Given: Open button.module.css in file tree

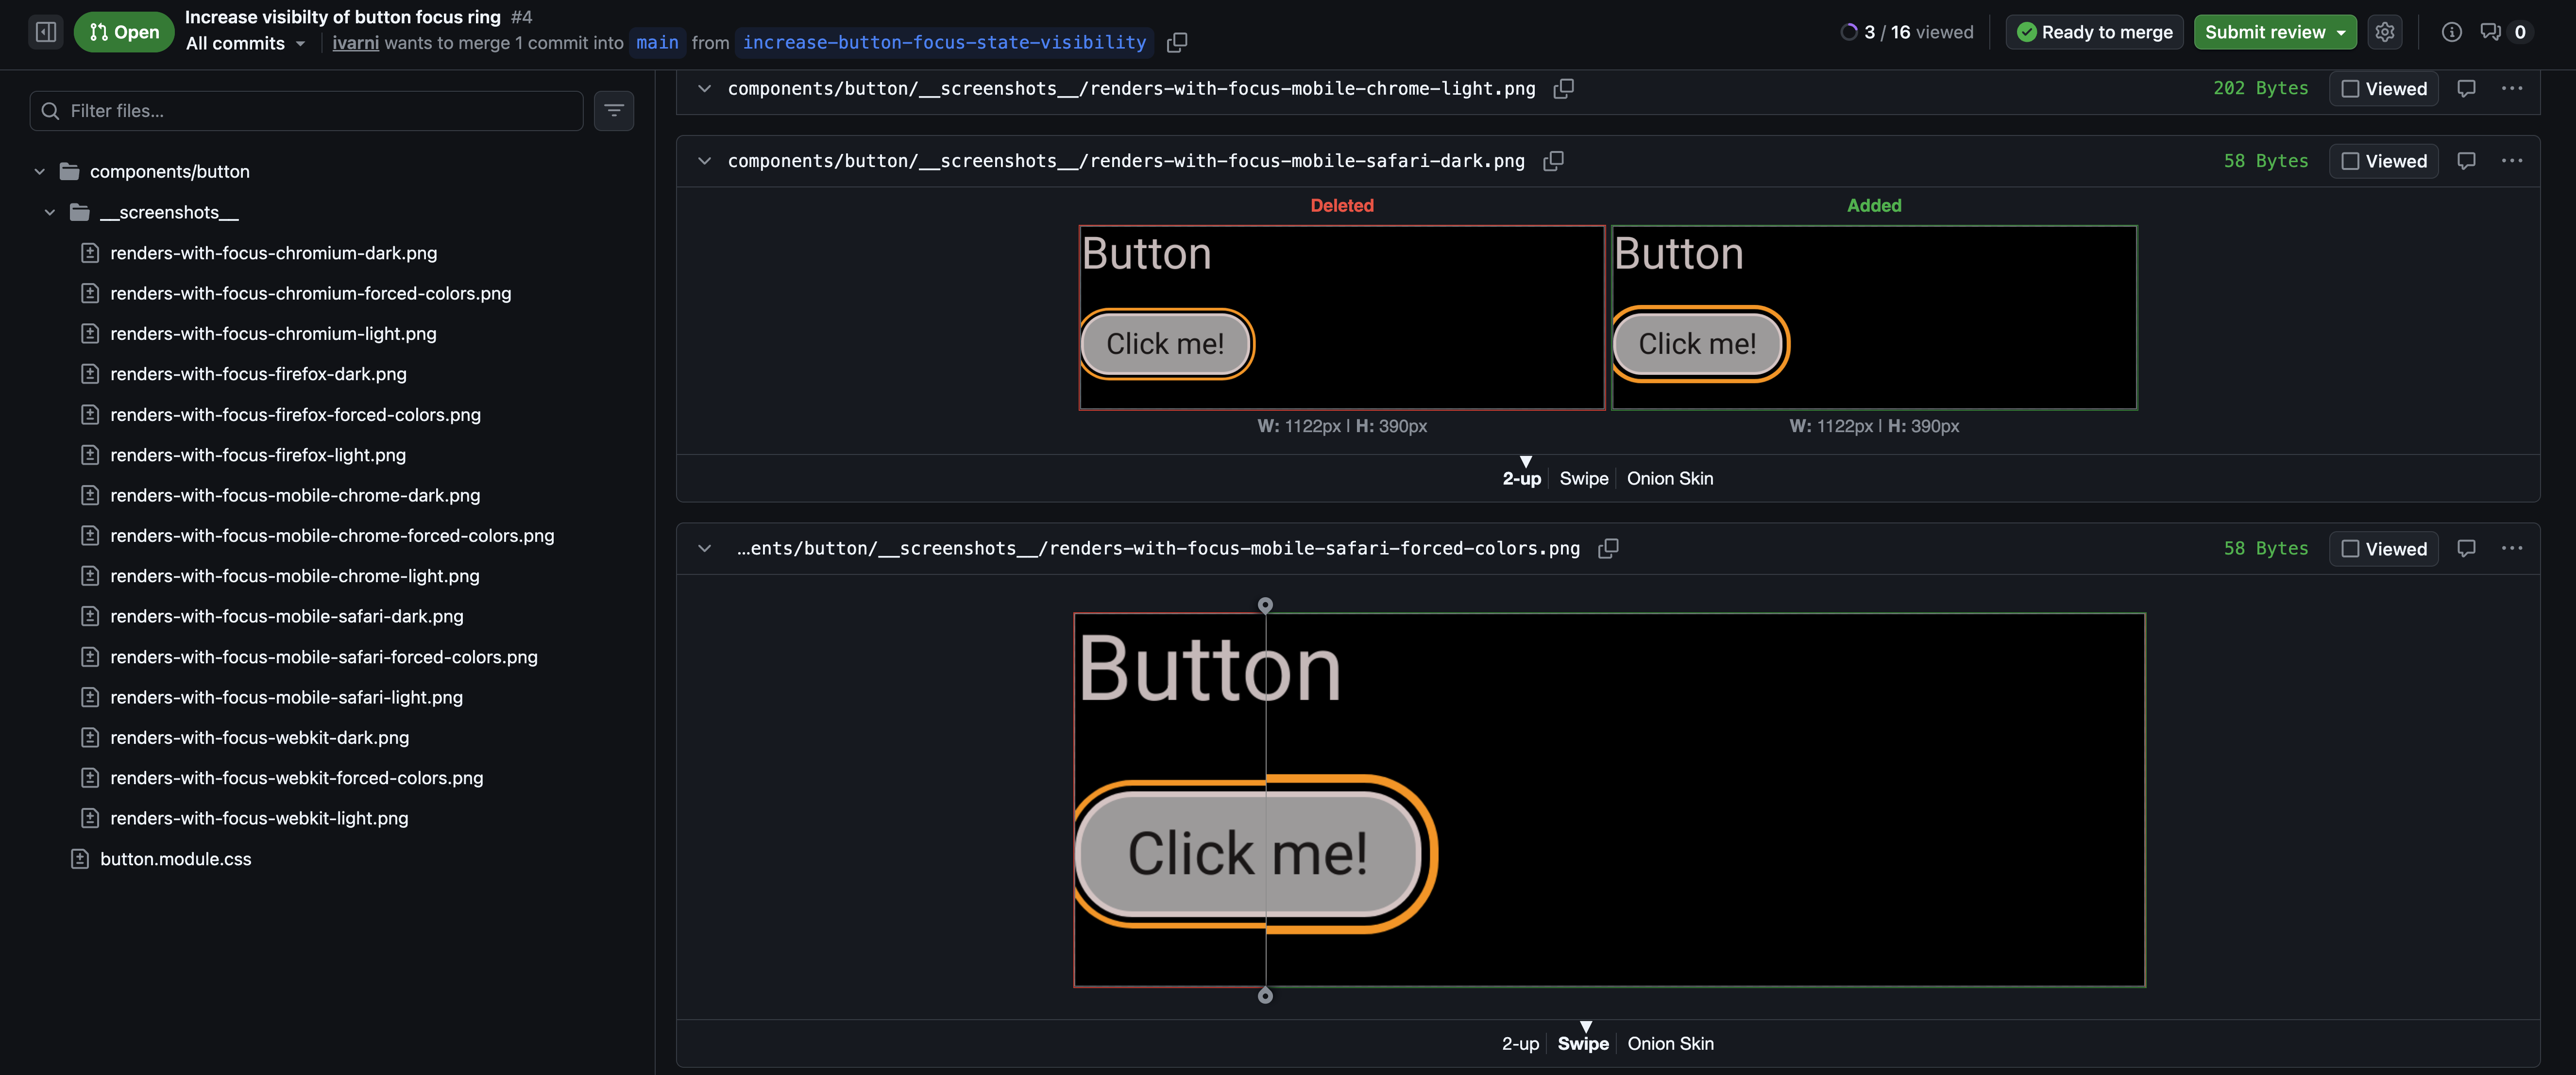Looking at the screenshot, I should (176, 859).
